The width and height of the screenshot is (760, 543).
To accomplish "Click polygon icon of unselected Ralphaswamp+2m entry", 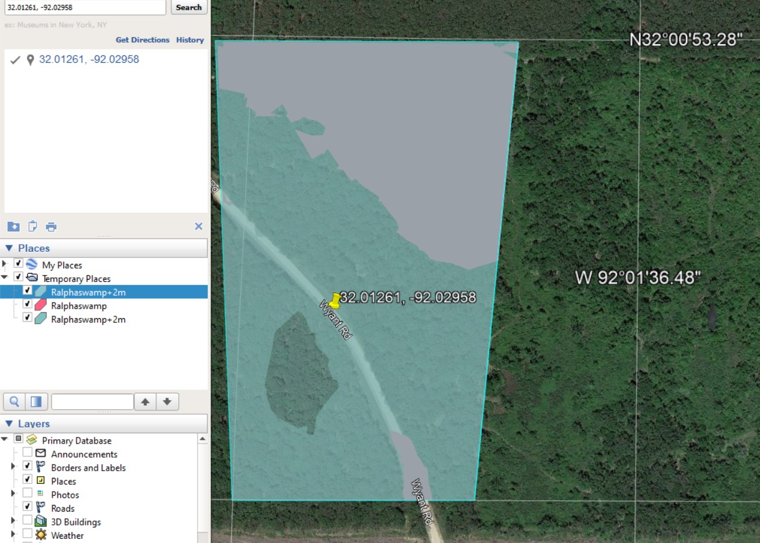I will (x=41, y=319).
